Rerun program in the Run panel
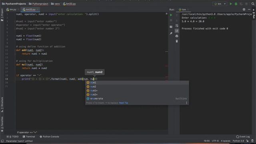The width and height of the screenshot is (256, 144). tap(171, 15)
